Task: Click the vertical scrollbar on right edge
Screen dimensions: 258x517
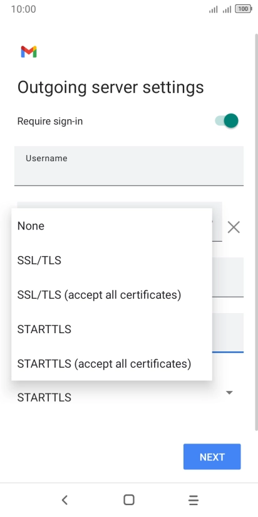Action: coord(256,232)
